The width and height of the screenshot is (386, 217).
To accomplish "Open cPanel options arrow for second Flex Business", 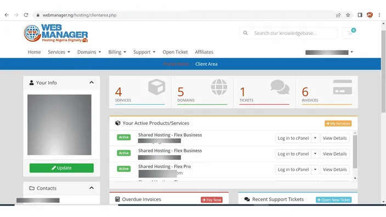I will (x=315, y=154).
